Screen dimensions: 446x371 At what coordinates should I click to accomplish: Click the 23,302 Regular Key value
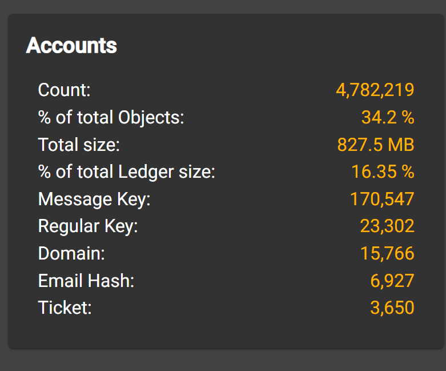coord(387,226)
